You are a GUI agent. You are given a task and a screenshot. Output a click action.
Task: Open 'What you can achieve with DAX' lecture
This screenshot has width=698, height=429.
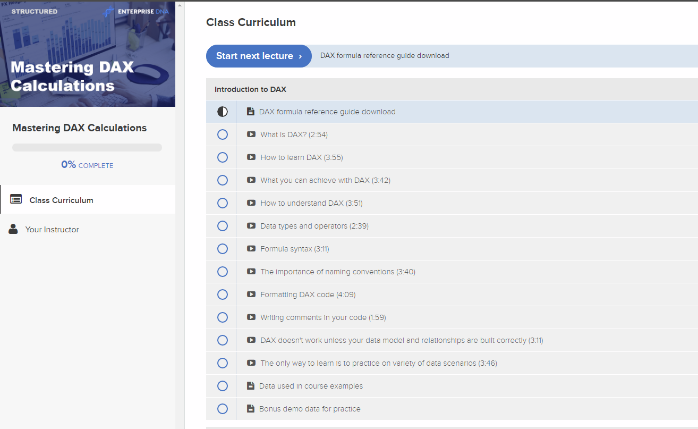(x=325, y=180)
